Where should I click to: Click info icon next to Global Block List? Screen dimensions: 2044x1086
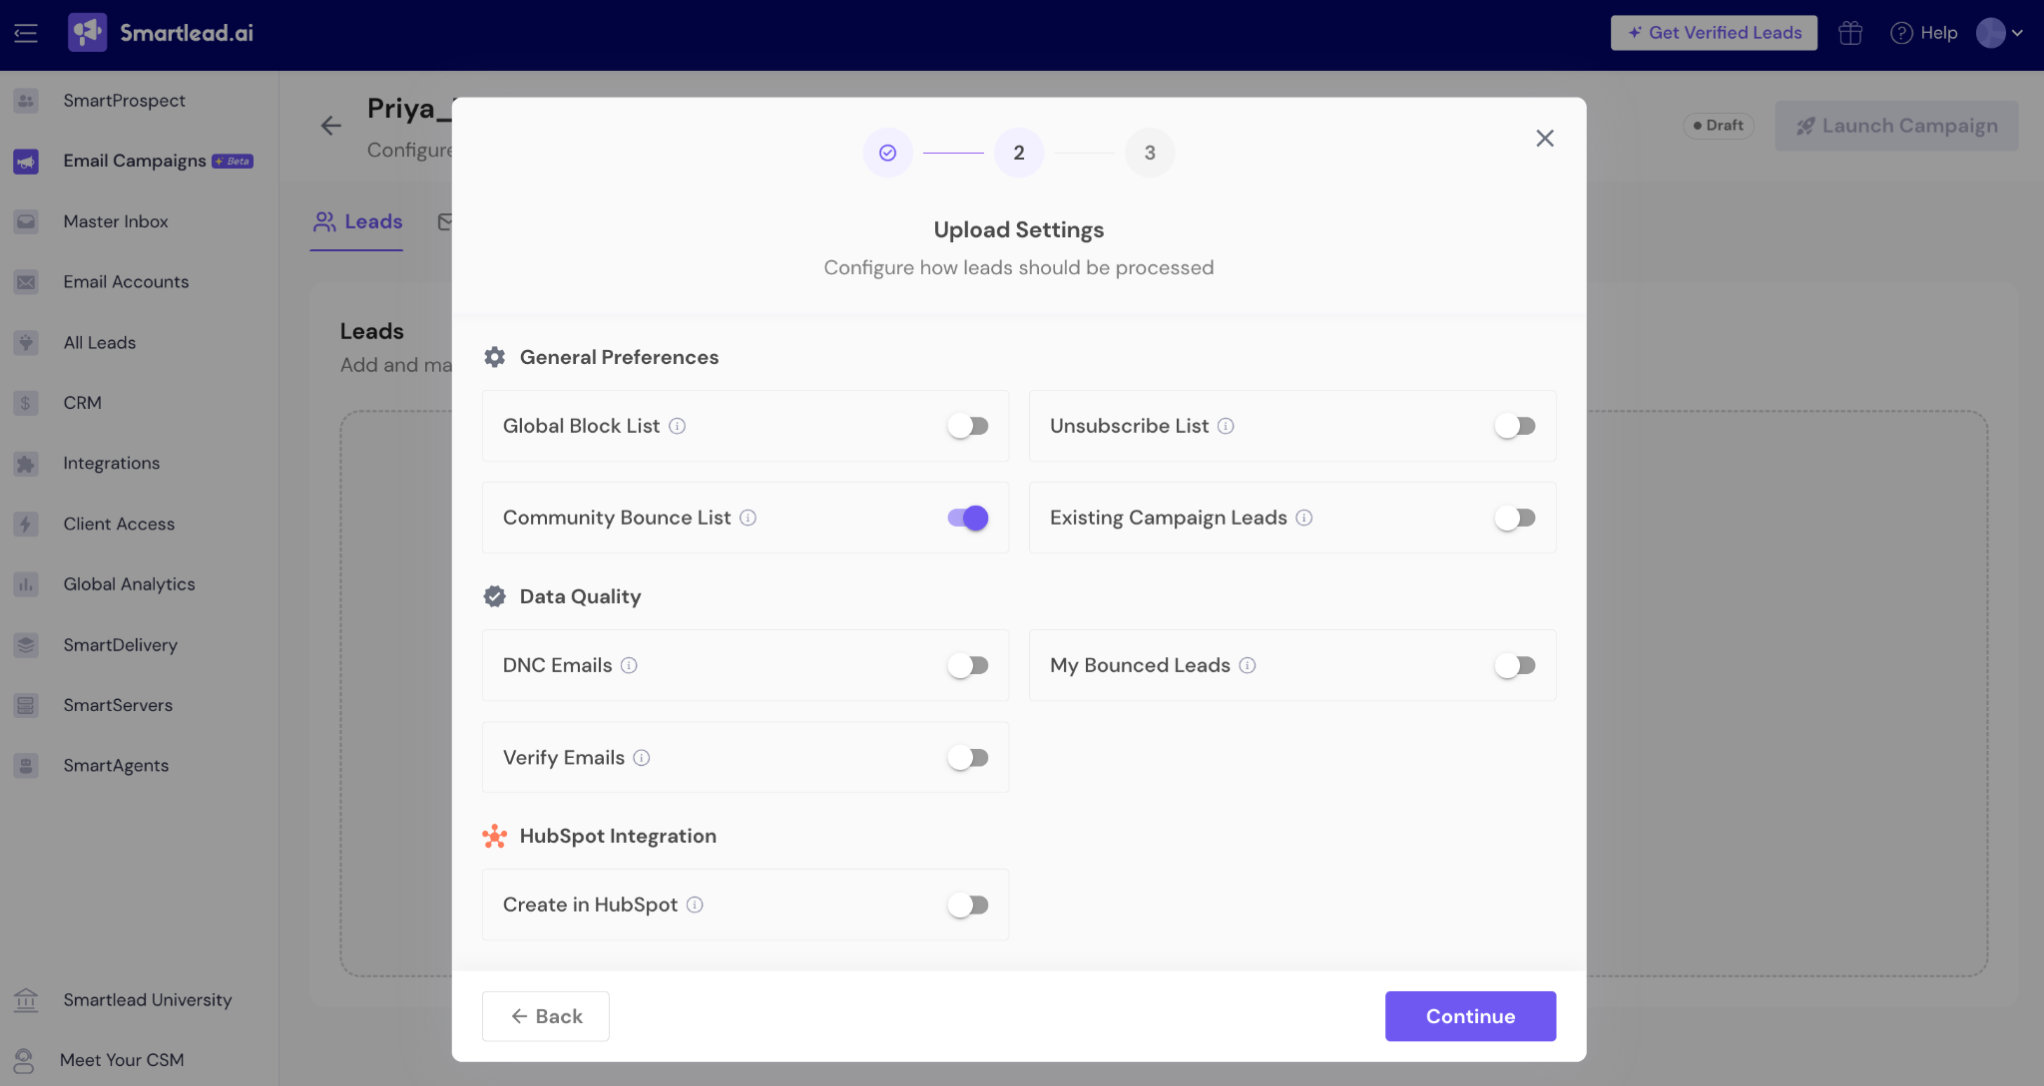pyautogui.click(x=677, y=426)
